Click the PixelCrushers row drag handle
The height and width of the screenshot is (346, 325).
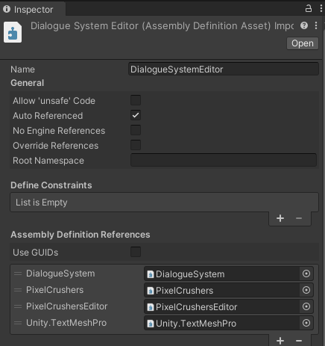pos(18,290)
